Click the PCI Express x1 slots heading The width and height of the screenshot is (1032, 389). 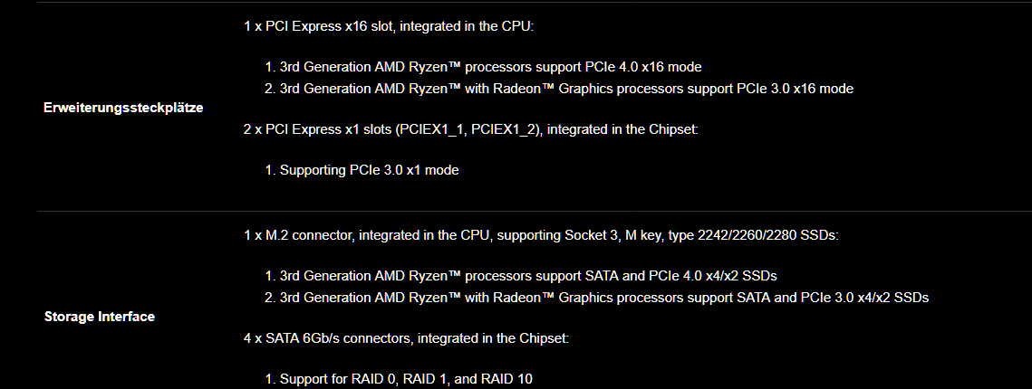point(470,129)
